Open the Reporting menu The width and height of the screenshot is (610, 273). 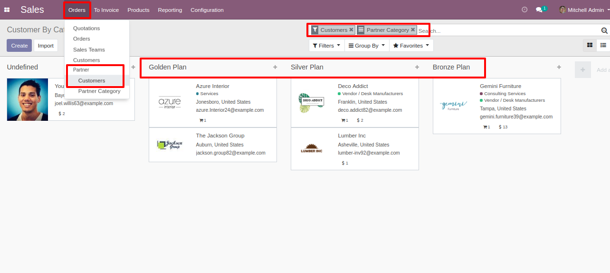170,10
